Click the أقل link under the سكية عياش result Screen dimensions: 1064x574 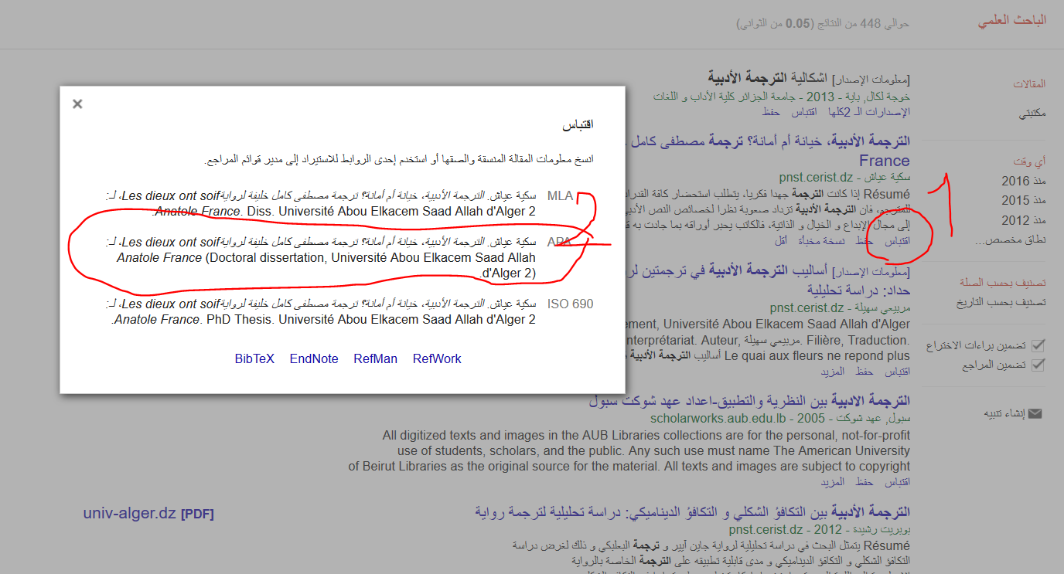point(780,241)
